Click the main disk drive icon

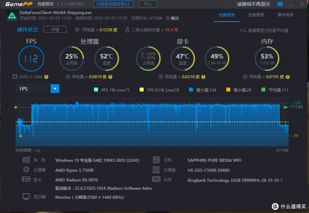tap(156, 170)
